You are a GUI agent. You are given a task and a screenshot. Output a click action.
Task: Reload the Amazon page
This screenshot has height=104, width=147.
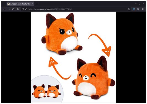[x=13, y=9]
